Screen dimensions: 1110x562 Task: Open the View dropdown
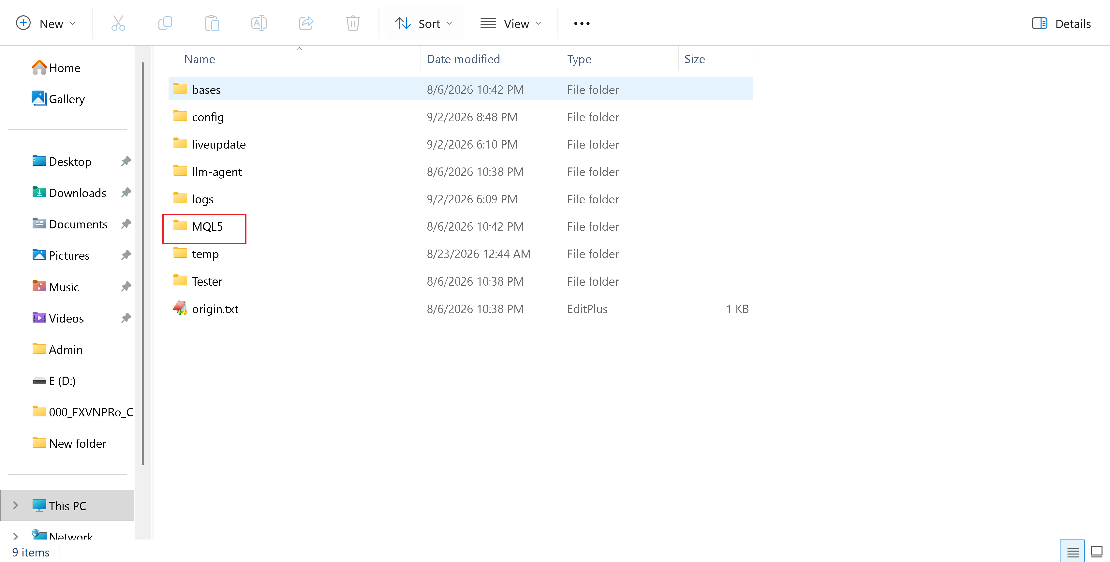pyautogui.click(x=511, y=23)
